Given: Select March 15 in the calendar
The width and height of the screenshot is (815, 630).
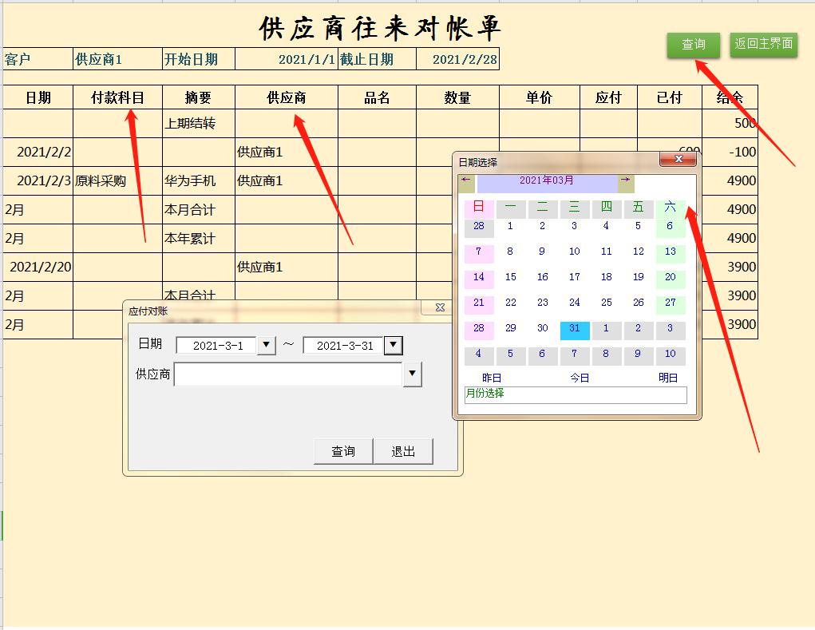Looking at the screenshot, I should tap(510, 277).
